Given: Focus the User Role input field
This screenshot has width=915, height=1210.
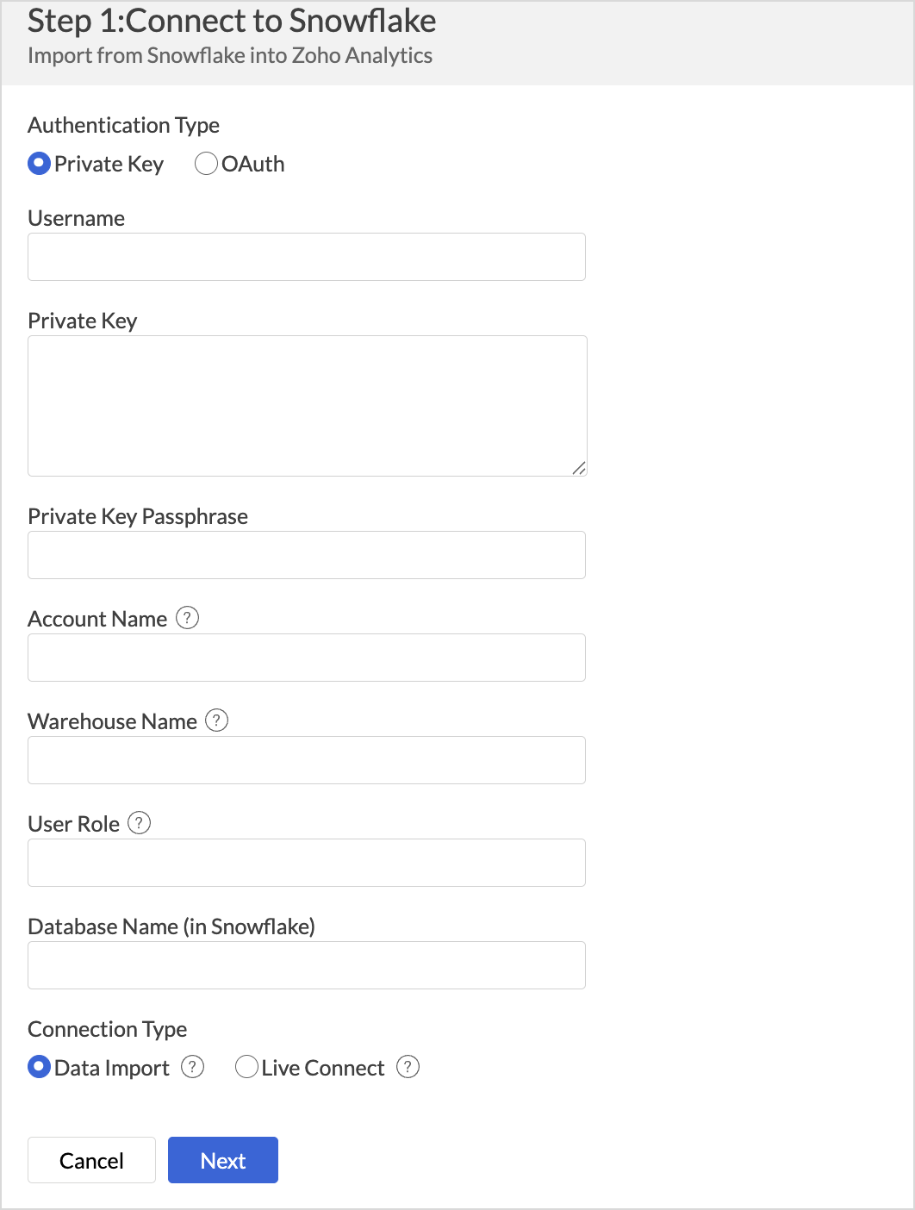Looking at the screenshot, I should tap(307, 863).
